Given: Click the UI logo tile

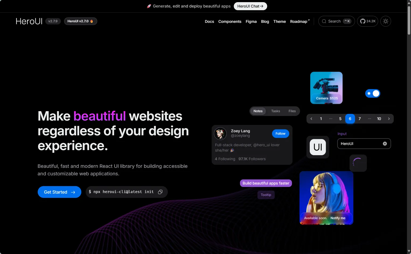Looking at the screenshot, I should point(318,147).
